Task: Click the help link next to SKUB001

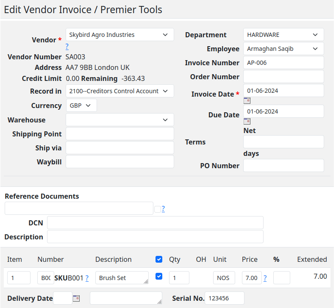Action: [x=87, y=278]
